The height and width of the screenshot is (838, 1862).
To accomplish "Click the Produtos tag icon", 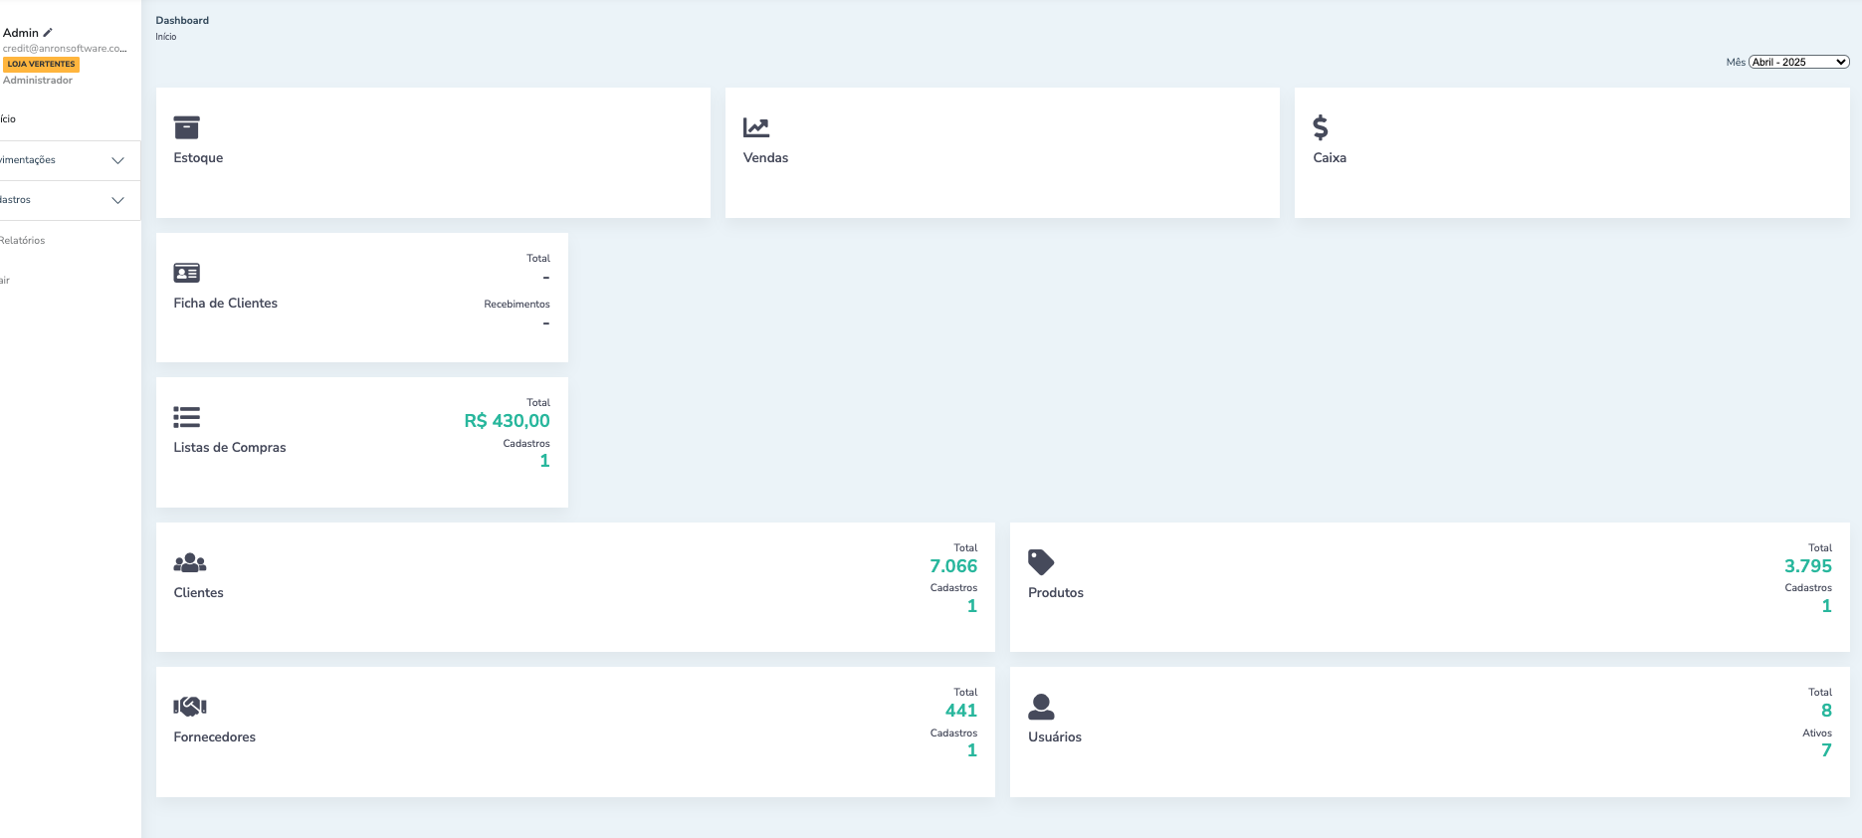I will [1041, 562].
